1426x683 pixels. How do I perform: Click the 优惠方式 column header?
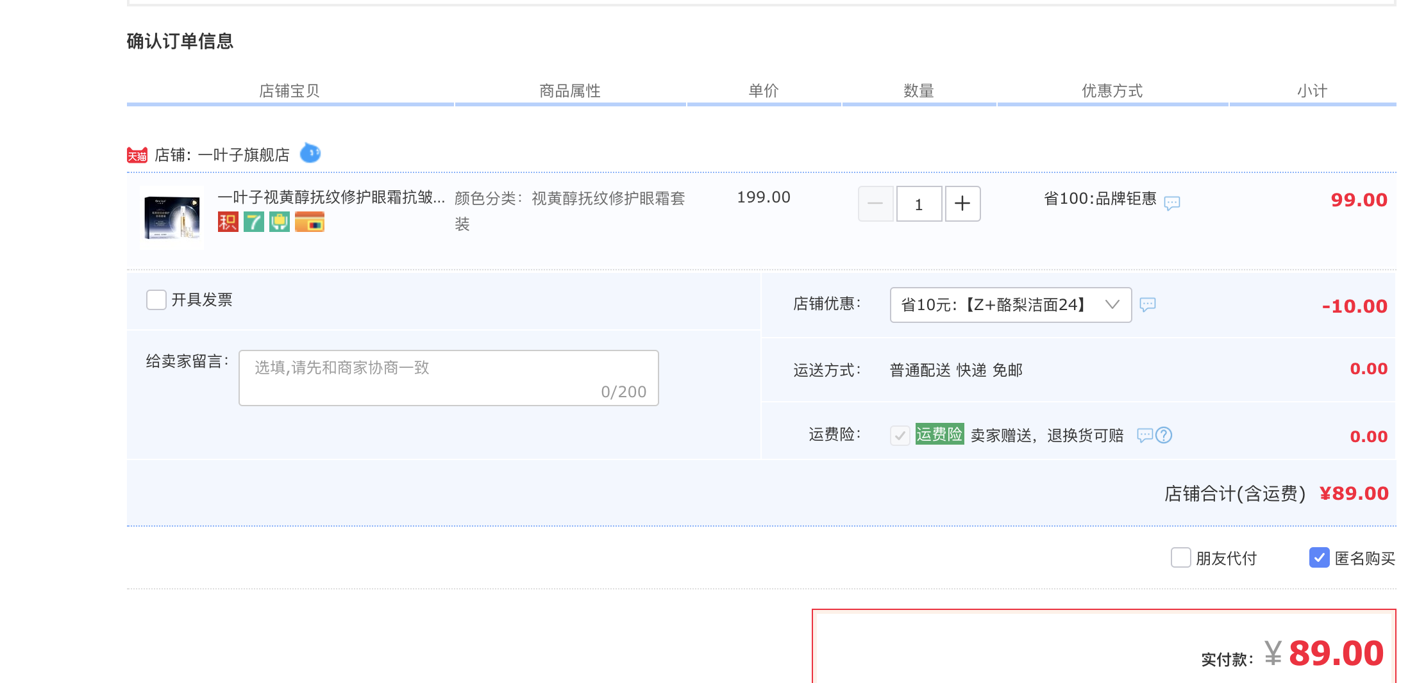(x=1112, y=91)
